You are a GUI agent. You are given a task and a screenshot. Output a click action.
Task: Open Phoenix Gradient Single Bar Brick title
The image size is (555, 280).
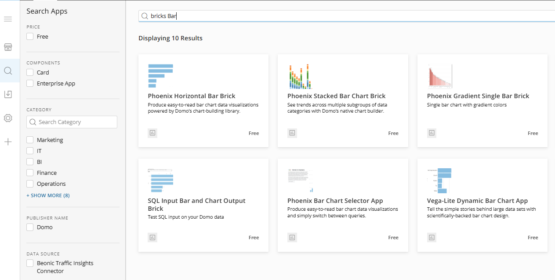478,96
